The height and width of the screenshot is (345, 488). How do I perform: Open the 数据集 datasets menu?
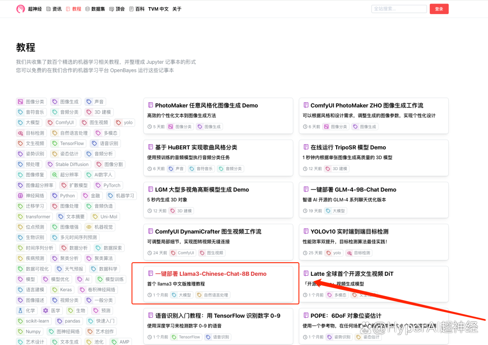coord(95,9)
